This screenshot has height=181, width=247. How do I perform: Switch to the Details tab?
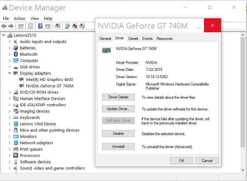tap(133, 39)
